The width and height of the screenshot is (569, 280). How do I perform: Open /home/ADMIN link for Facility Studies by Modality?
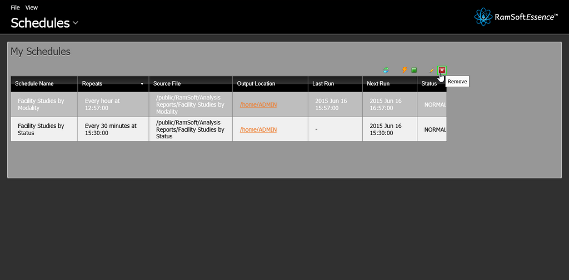258,104
